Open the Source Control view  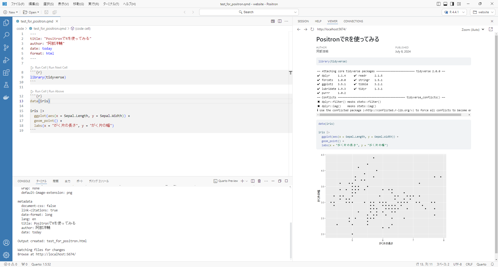pyautogui.click(x=6, y=48)
